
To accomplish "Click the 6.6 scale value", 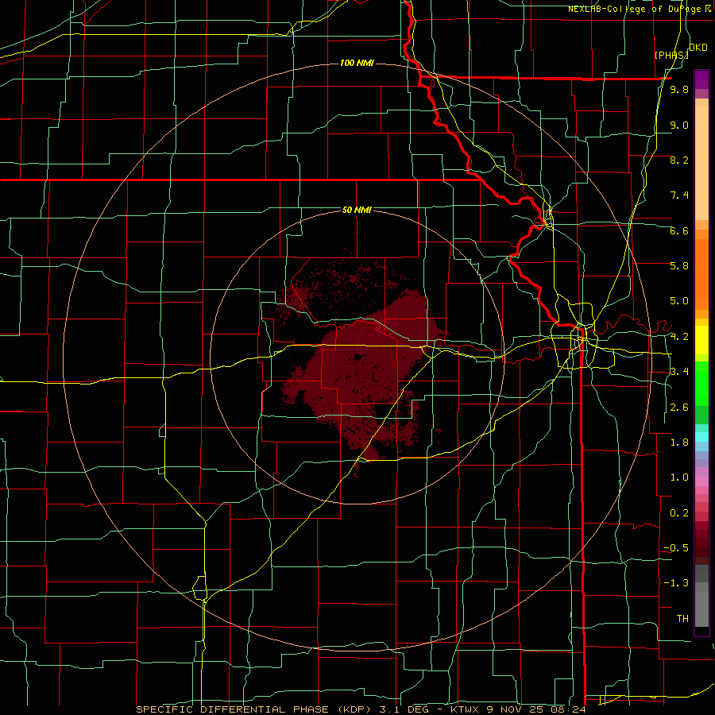I will point(679,230).
